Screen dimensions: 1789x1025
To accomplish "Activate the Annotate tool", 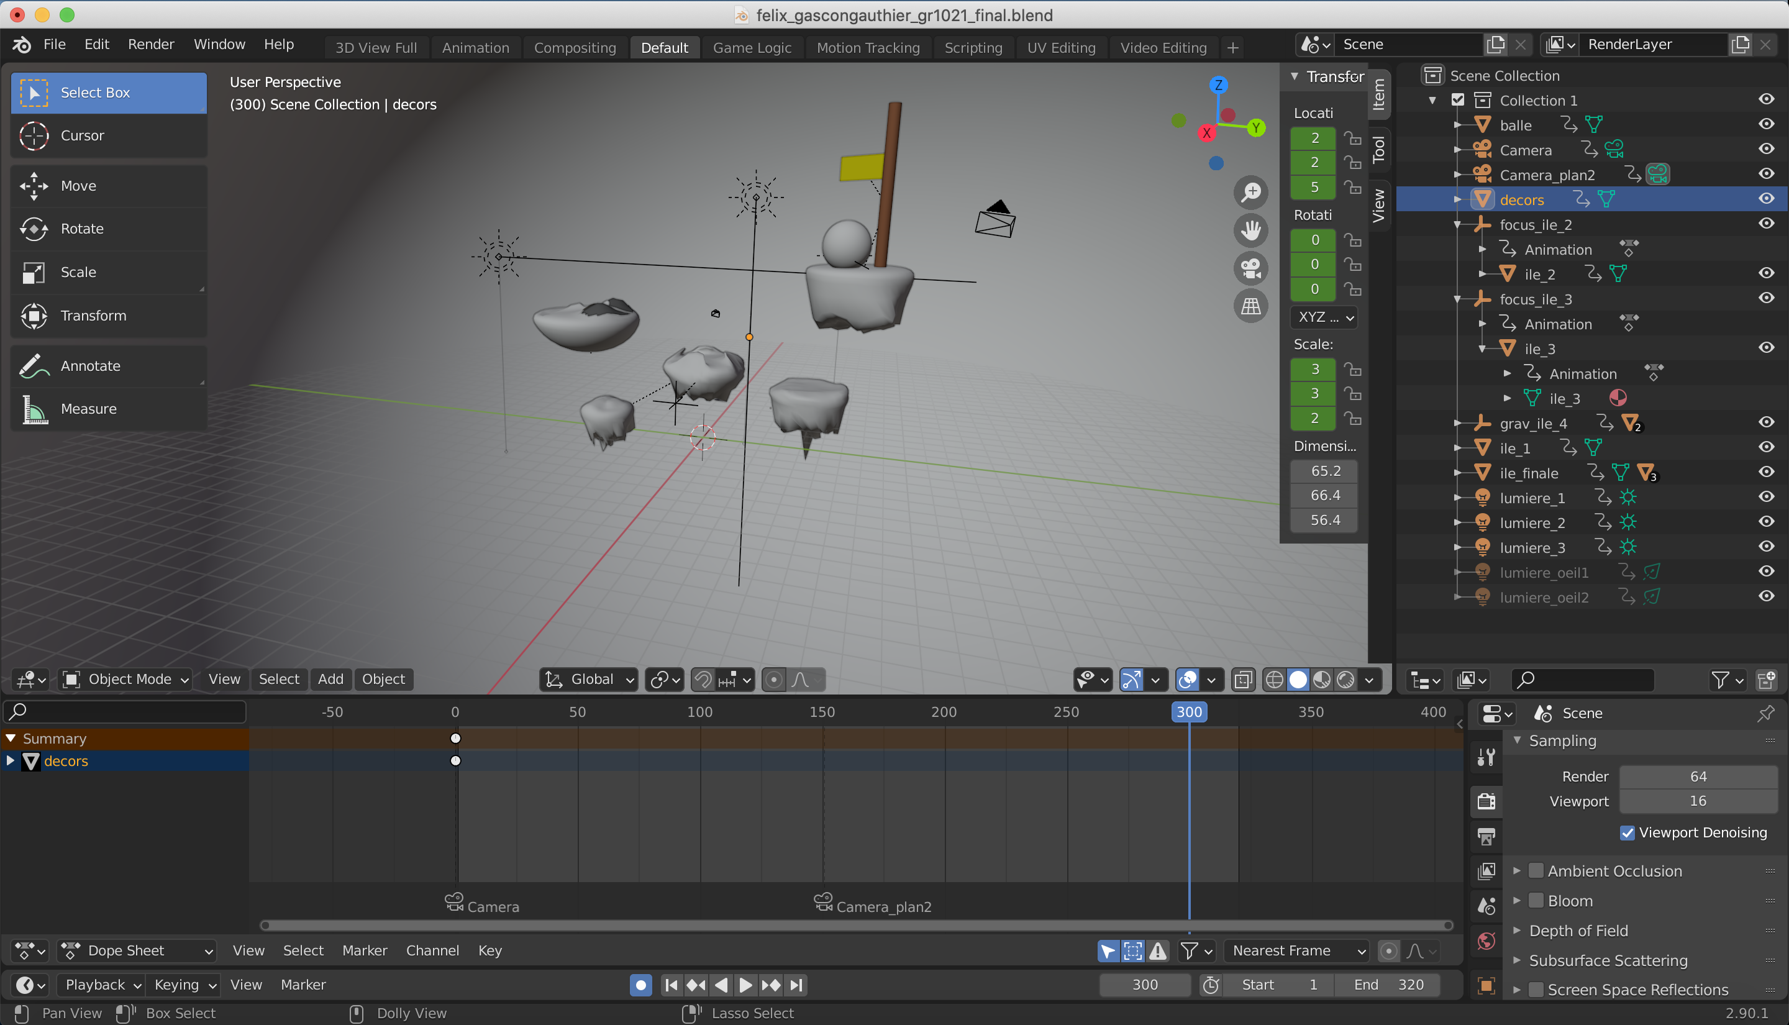I will [90, 366].
